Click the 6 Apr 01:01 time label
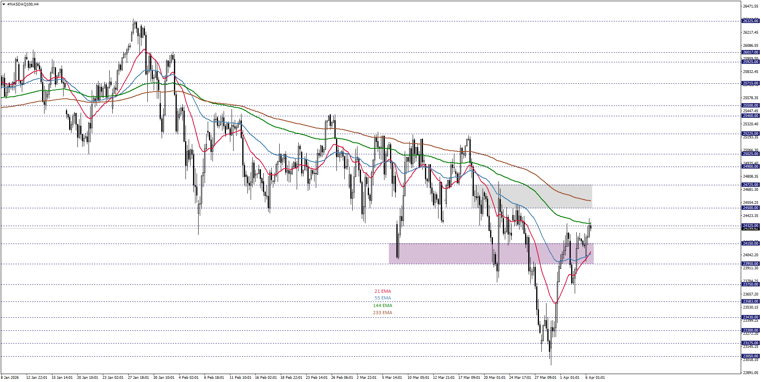Viewport: 761px width, 382px height. click(595, 378)
